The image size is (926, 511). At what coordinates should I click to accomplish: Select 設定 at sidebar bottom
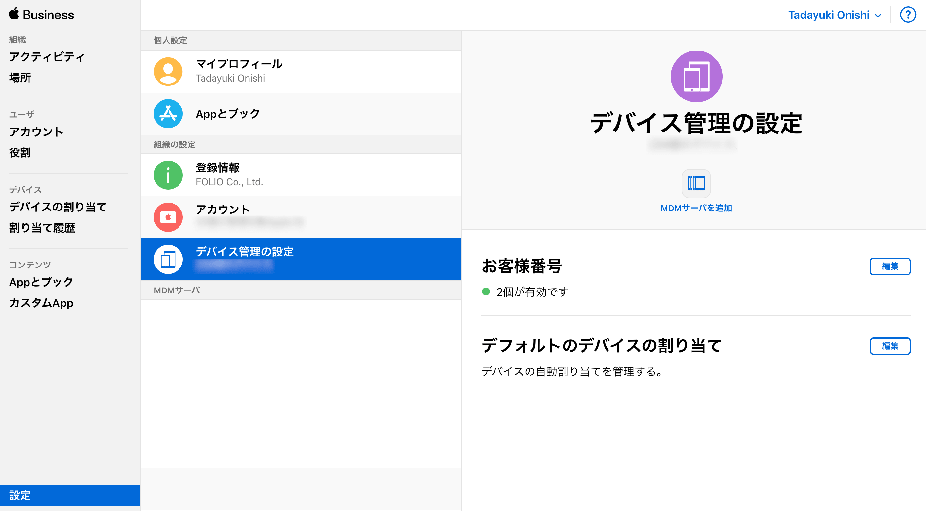click(70, 495)
